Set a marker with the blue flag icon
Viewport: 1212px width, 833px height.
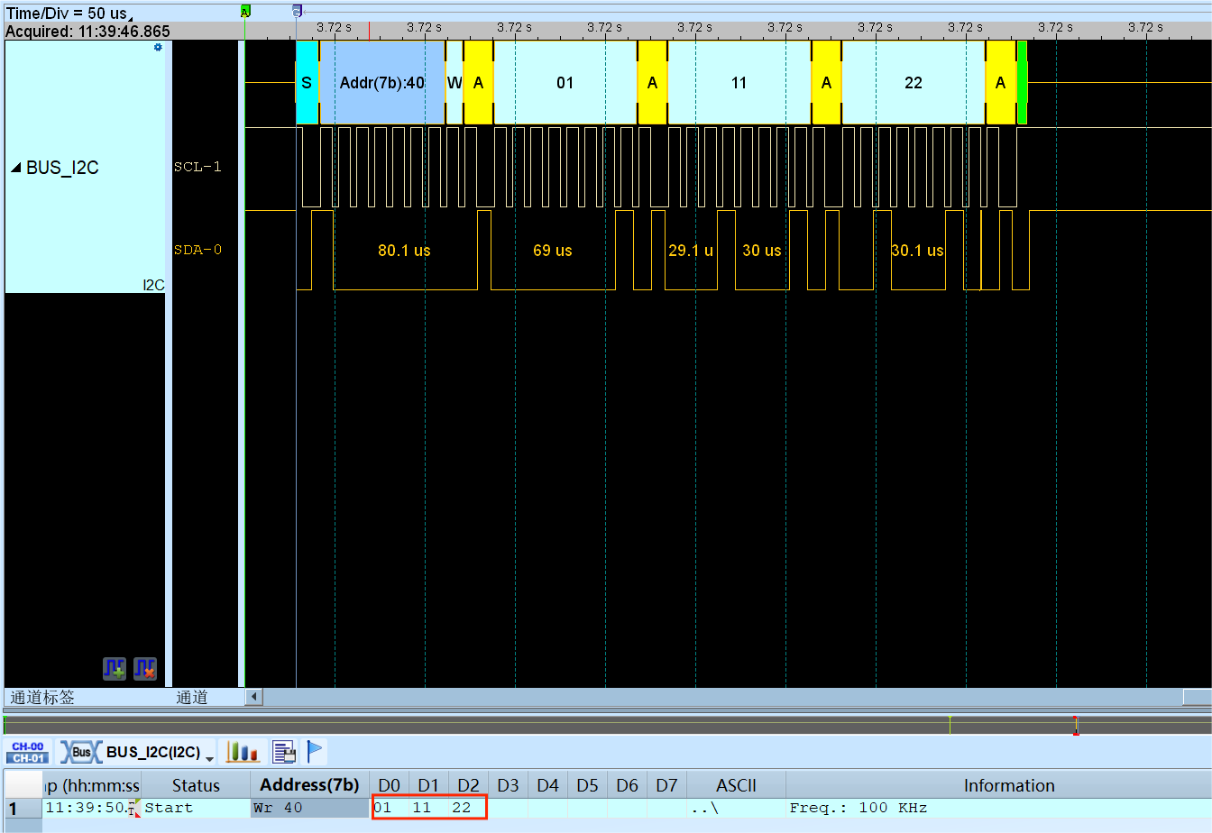point(316,751)
